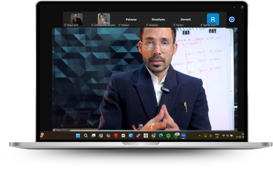Open Settings gear icon in taskbar

click(x=139, y=135)
